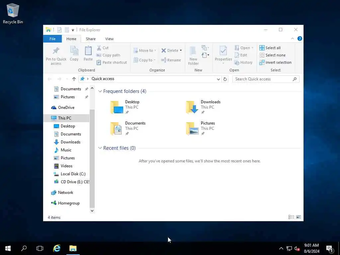Collapse the Frequent folders section
Image resolution: width=340 pixels, height=255 pixels.
point(100,91)
